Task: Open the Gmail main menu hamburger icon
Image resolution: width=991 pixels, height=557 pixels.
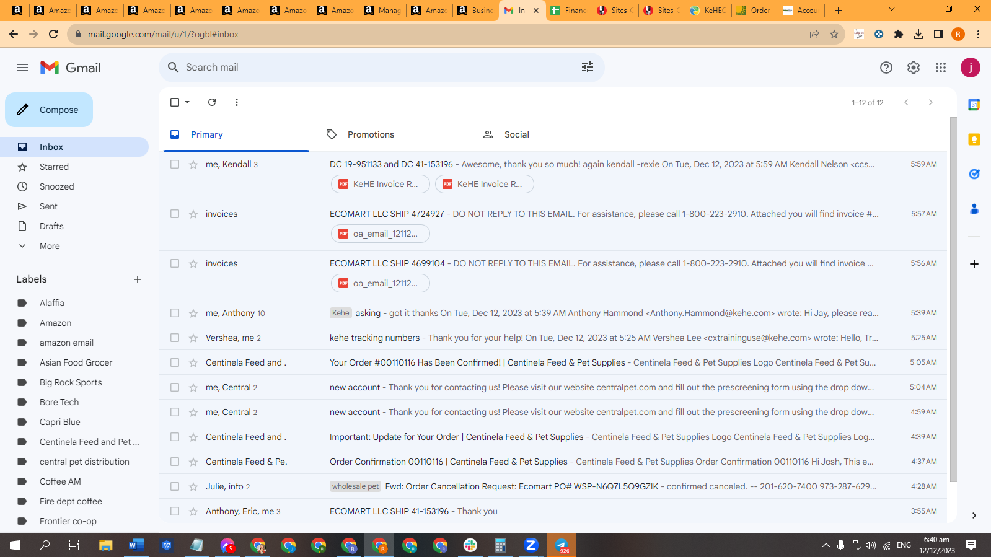Action: tap(22, 68)
